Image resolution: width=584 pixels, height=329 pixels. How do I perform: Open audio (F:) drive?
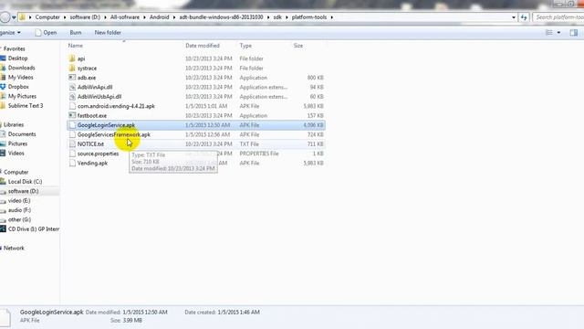[19, 210]
